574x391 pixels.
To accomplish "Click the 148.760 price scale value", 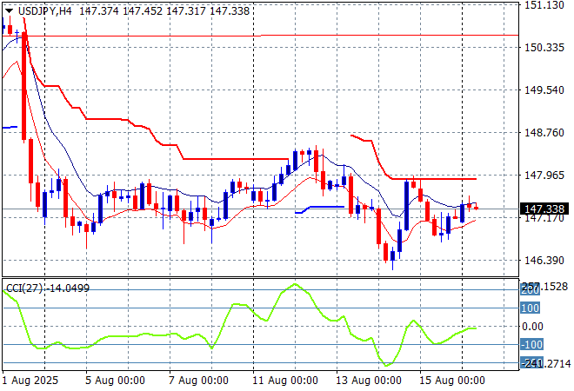I will click(x=544, y=132).
